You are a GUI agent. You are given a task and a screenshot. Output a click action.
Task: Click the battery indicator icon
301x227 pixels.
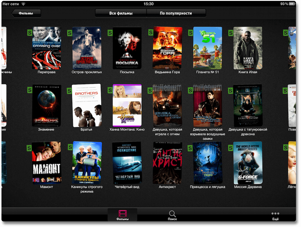292,4
